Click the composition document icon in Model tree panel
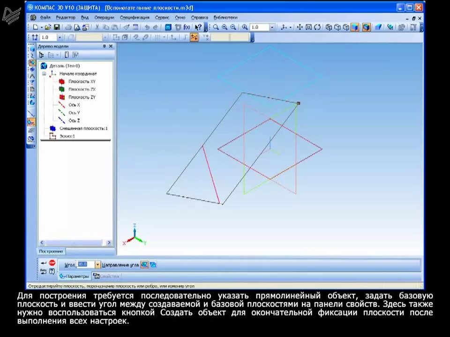The image size is (450, 337). 67,55
